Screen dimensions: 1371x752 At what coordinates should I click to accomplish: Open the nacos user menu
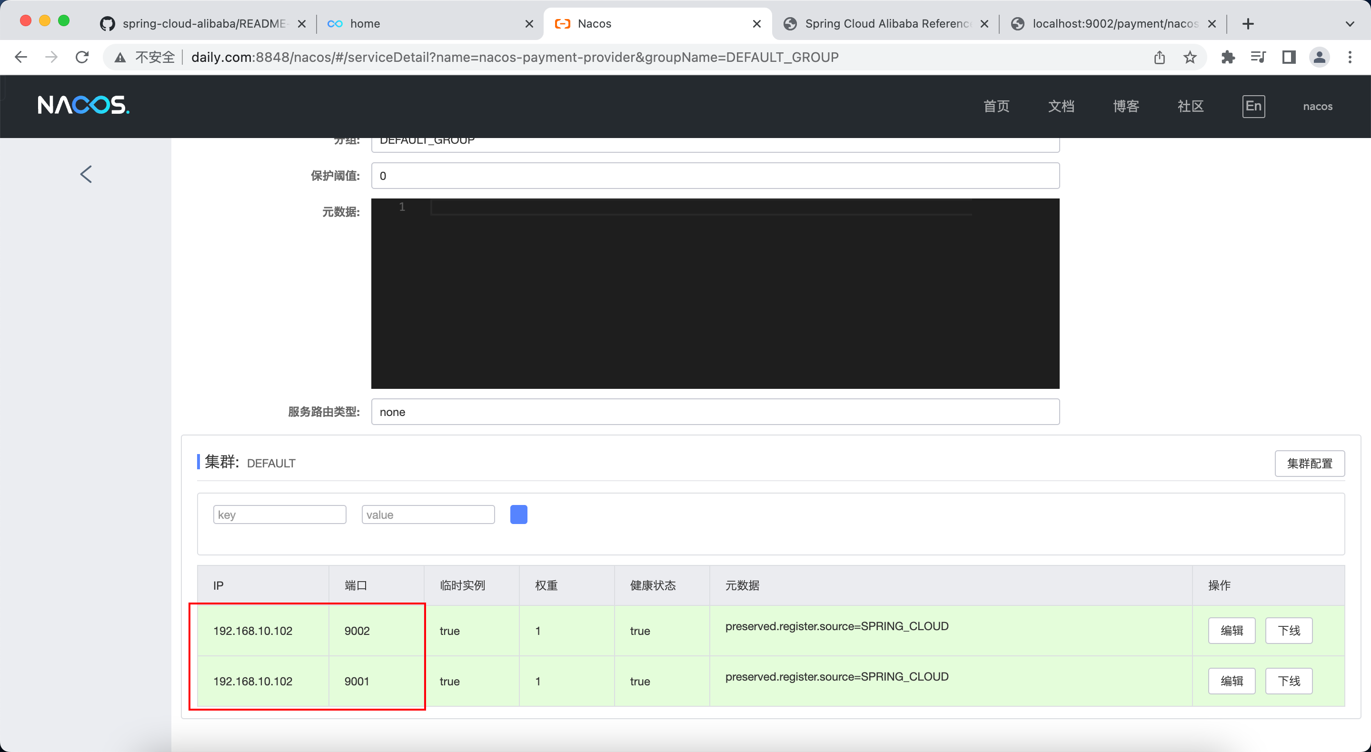(x=1317, y=106)
